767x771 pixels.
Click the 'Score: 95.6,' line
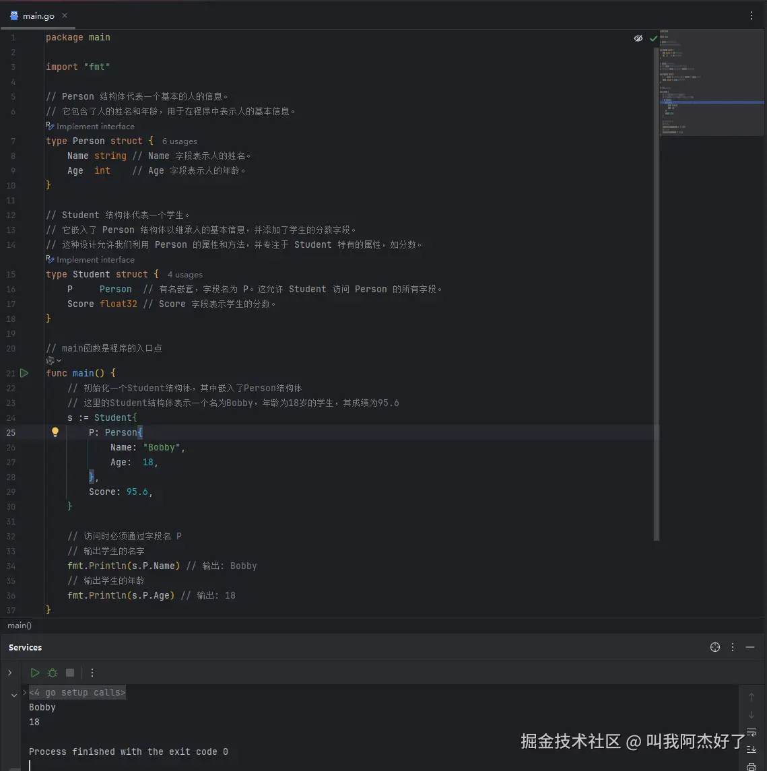[121, 492]
